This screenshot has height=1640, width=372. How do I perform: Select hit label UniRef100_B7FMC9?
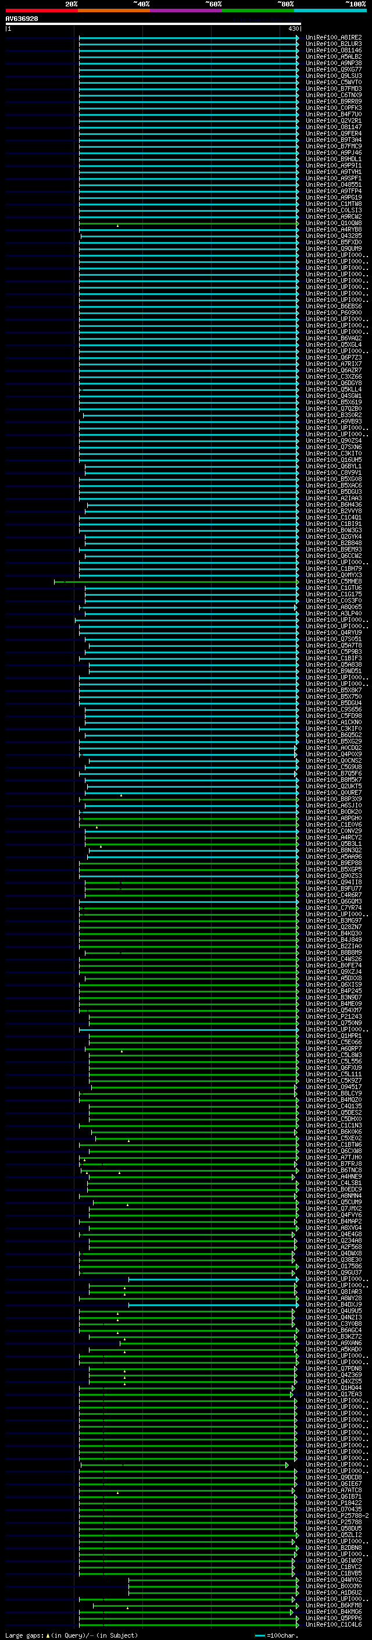click(x=333, y=147)
